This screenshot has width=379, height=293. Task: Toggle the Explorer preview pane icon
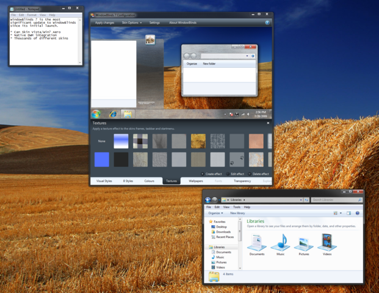(348, 213)
